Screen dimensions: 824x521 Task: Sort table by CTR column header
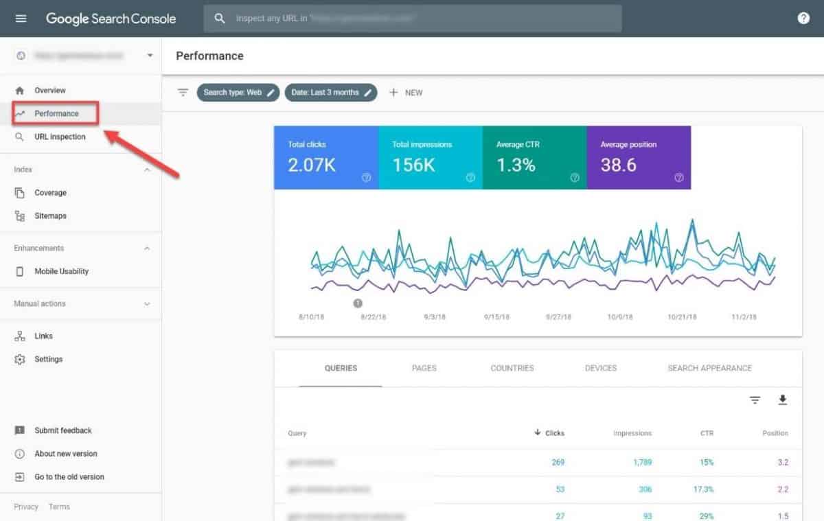coord(707,433)
